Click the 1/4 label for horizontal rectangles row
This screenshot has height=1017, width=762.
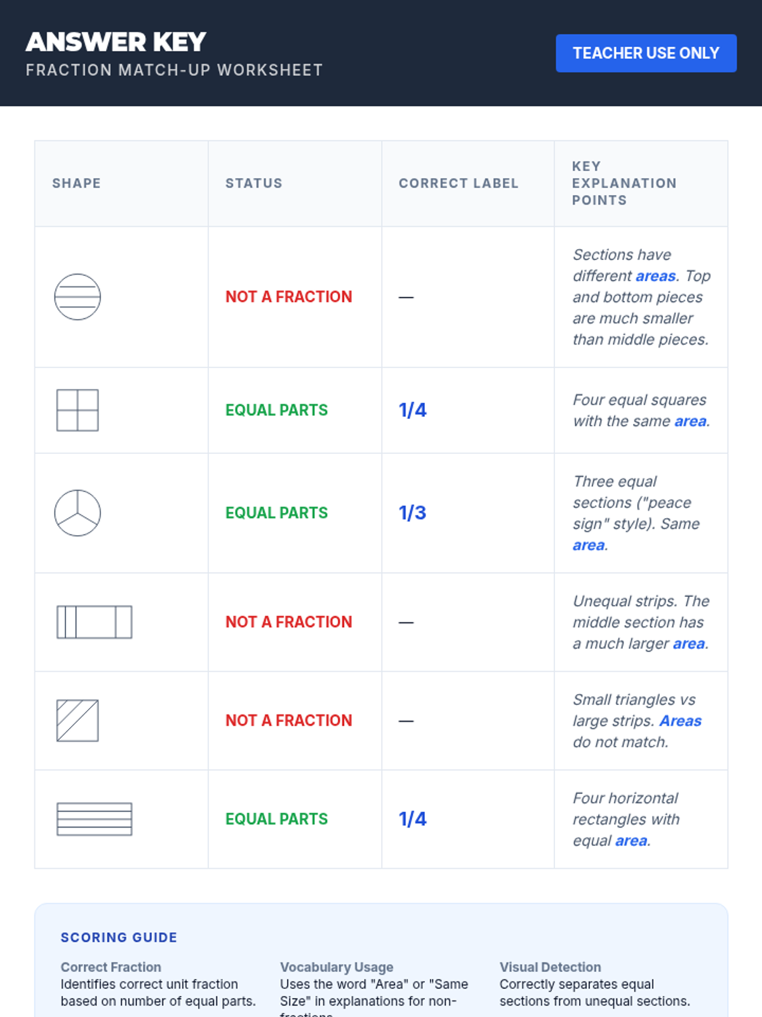tap(413, 819)
